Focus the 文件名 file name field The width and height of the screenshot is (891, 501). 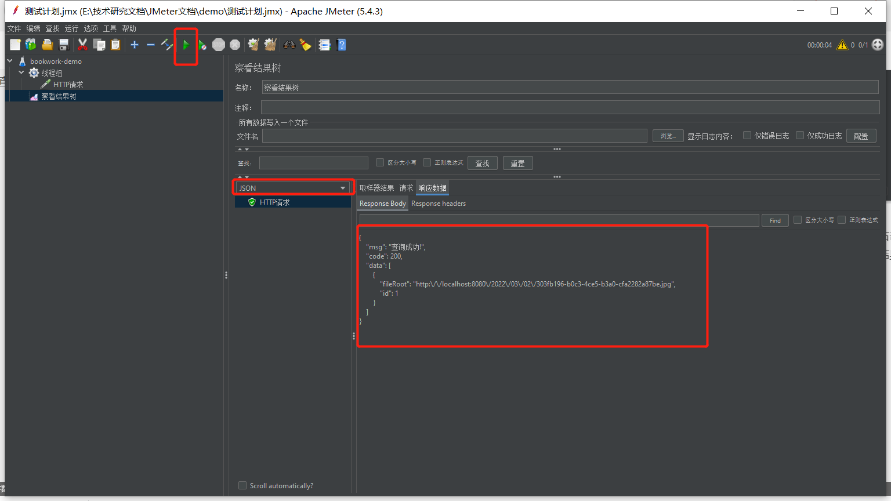[x=455, y=136]
